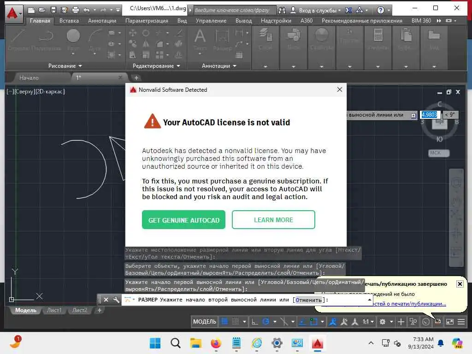Click the Autodesk Exchange X icon

(348, 10)
